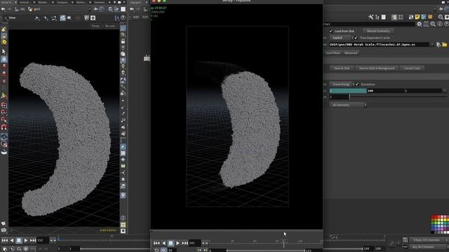Toggle Time Dependent Cache checkbox

[356, 38]
